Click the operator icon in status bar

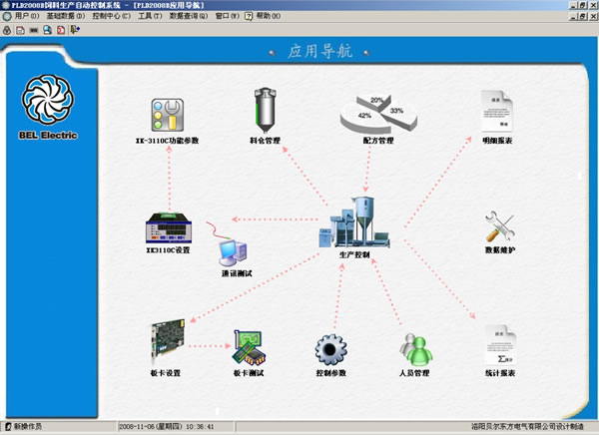pos(8,426)
